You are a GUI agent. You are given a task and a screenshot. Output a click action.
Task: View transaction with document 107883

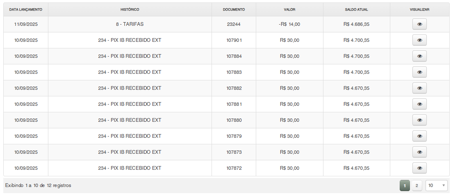pyautogui.click(x=419, y=72)
